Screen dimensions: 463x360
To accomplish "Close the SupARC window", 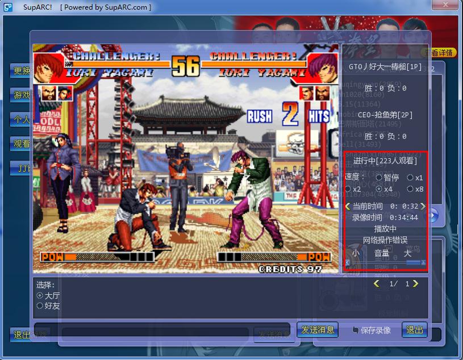I will (445, 5).
